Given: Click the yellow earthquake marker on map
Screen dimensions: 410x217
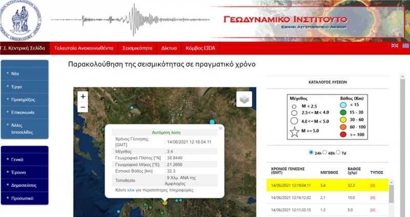Looking at the screenshot, I should pyautogui.click(x=165, y=203).
